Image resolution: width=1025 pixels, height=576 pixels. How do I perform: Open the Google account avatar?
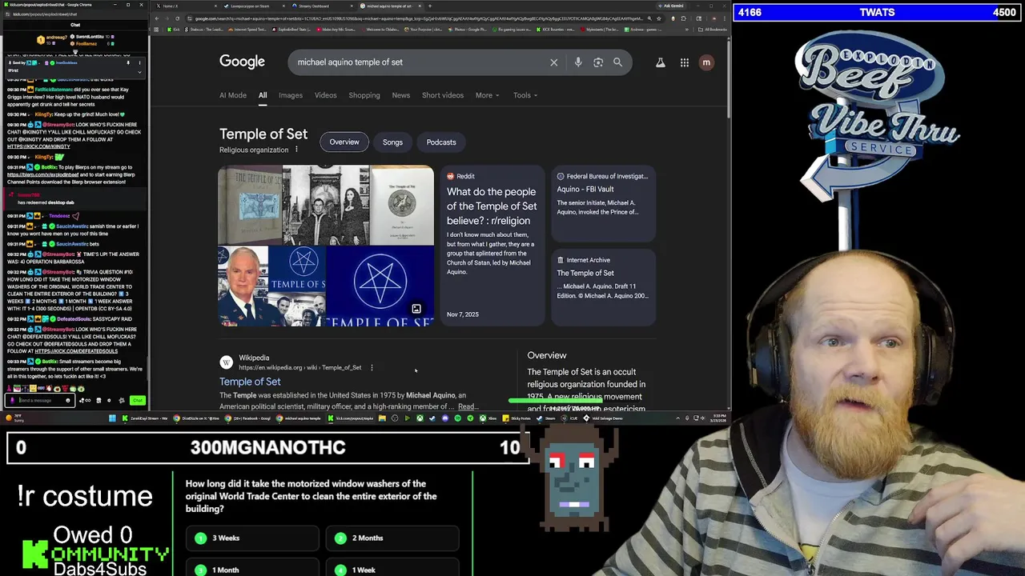click(x=706, y=62)
